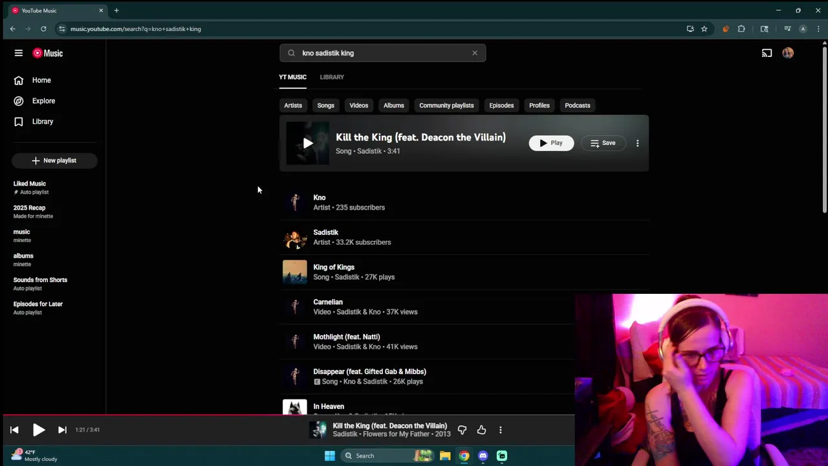Open the YouTube Music account avatar

tap(788, 53)
